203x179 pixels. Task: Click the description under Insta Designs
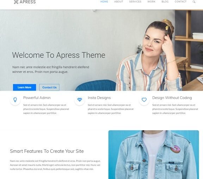coord(111,109)
